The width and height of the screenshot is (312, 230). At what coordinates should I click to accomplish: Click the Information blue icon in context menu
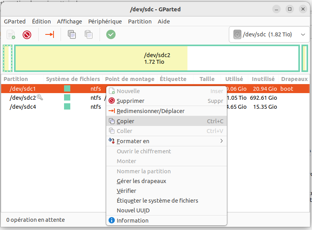coord(112,220)
